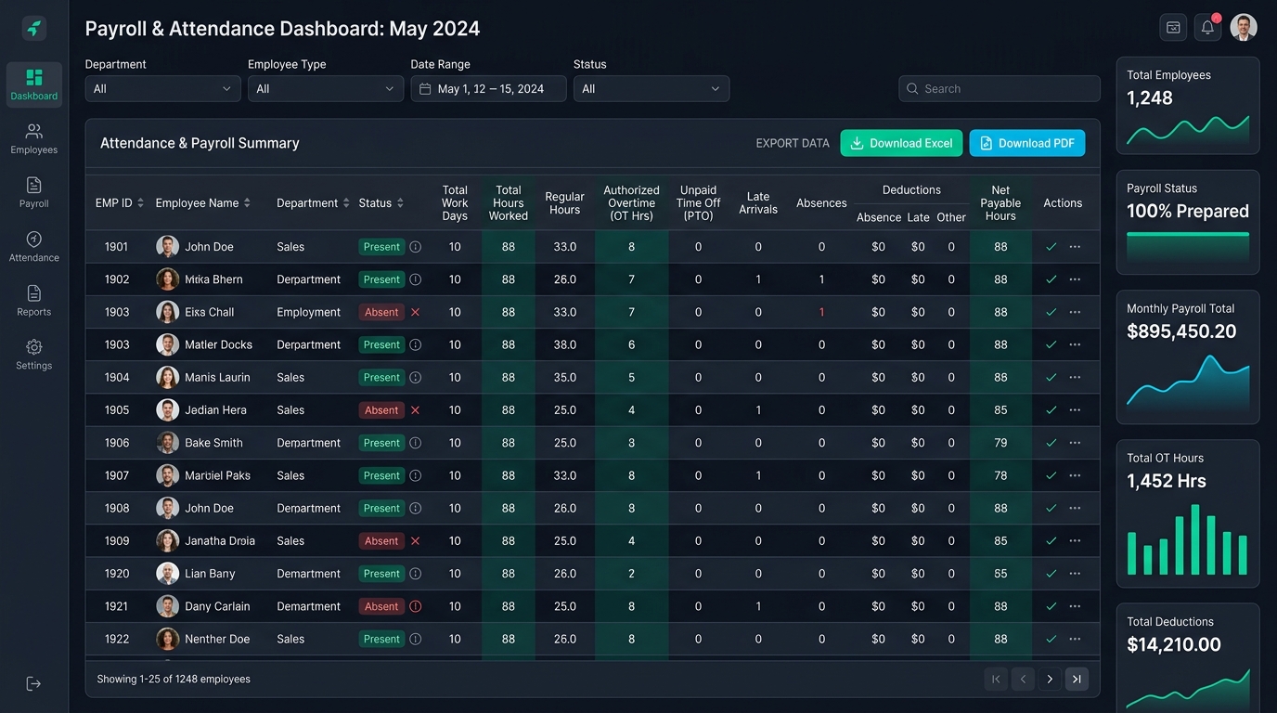Click the green app logo

pos(34,29)
